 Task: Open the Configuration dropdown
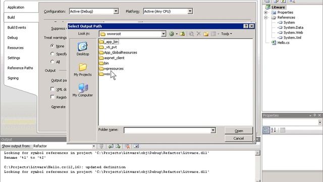click(116, 11)
